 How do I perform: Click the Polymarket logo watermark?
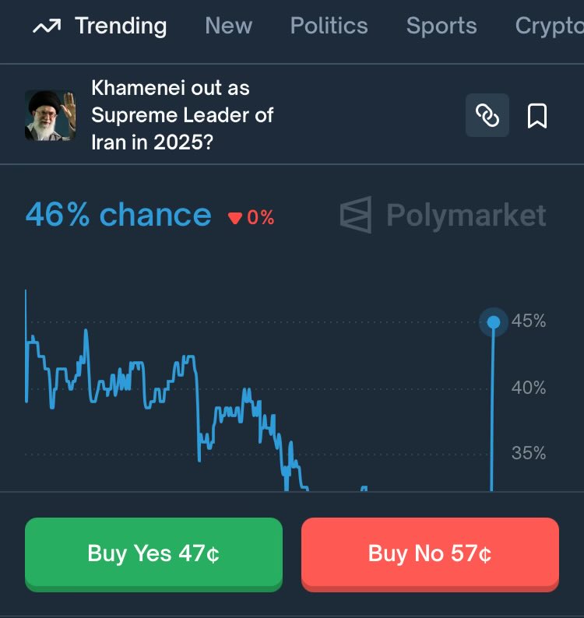point(443,215)
